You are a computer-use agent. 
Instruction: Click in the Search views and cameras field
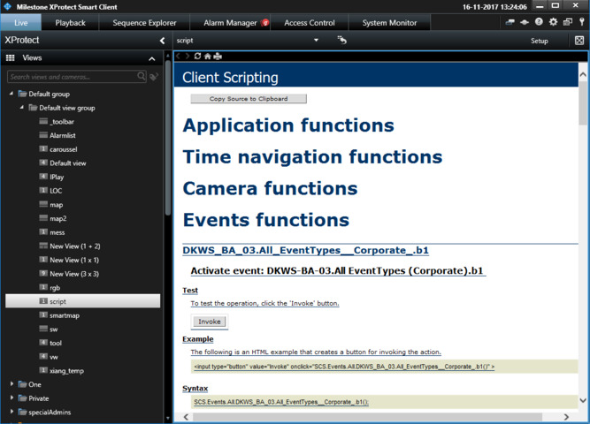pyautogui.click(x=71, y=77)
